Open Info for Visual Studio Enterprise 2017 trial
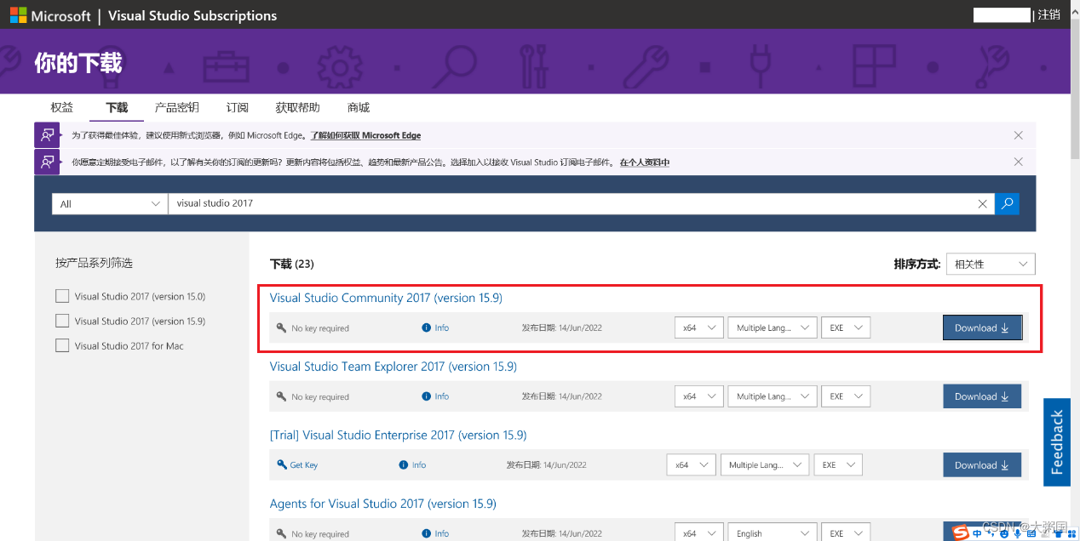Screen dimensions: 1080x541 (x=412, y=465)
